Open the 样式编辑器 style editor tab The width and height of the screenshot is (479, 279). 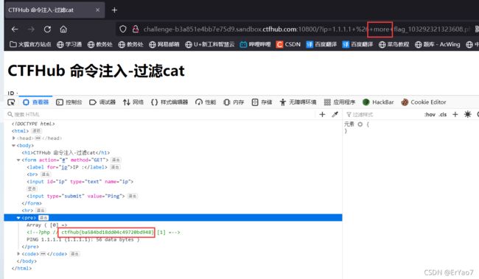169,102
